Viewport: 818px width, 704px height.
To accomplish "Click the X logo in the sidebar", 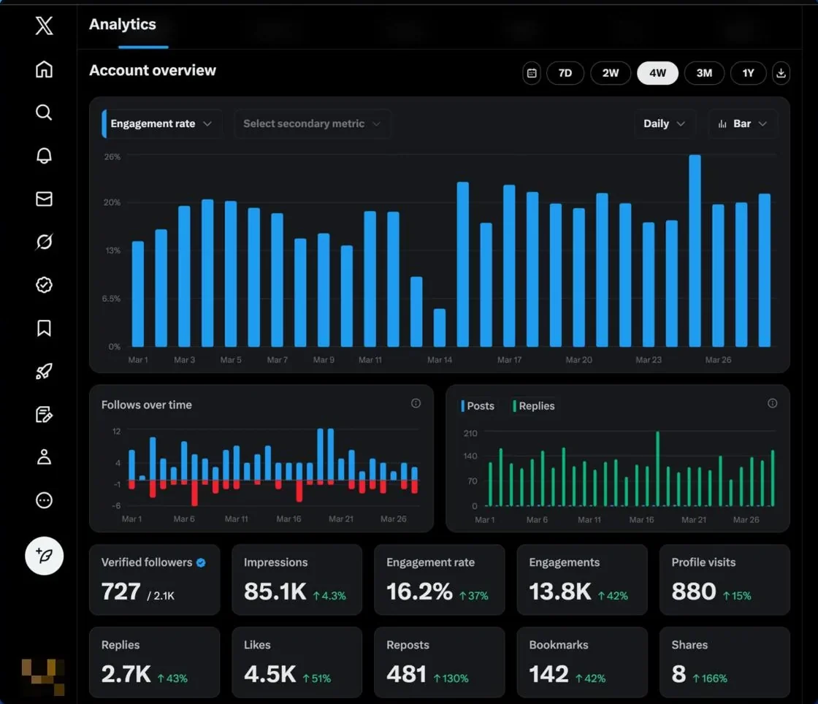I will (45, 25).
